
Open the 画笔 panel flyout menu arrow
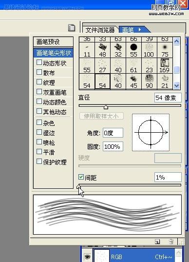coord(140,30)
